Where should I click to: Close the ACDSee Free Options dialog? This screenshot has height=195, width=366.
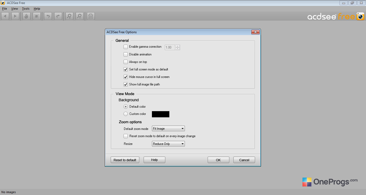click(x=255, y=32)
